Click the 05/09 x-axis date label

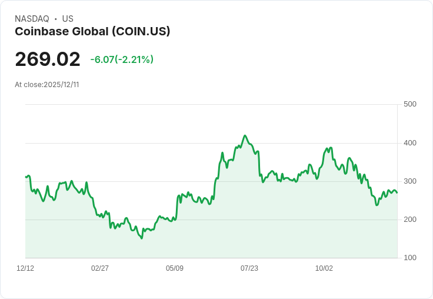(x=175, y=268)
